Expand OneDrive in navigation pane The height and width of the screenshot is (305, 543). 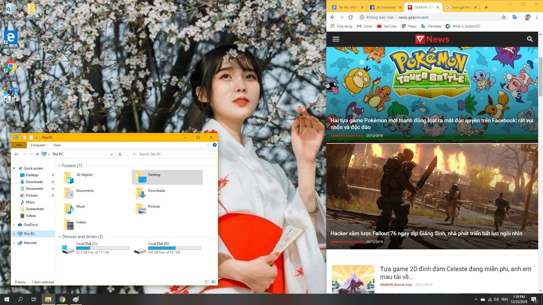pyautogui.click(x=14, y=225)
